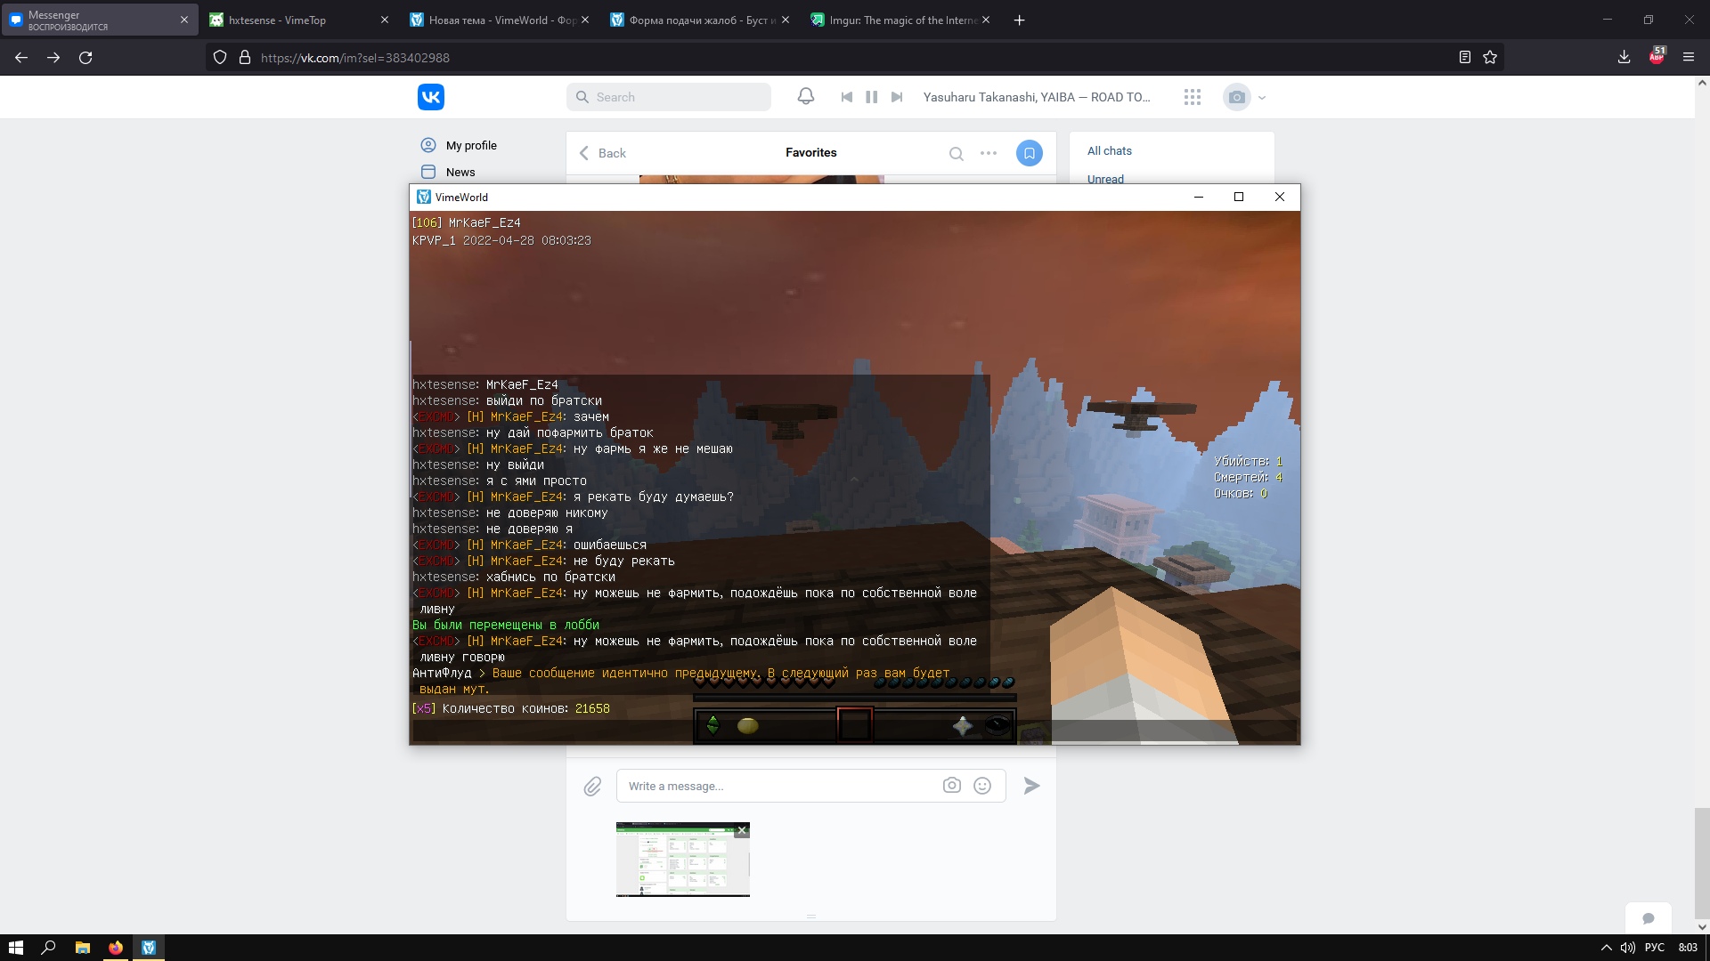
Task: Remove attached screenshot thumbnail
Action: coord(741,830)
